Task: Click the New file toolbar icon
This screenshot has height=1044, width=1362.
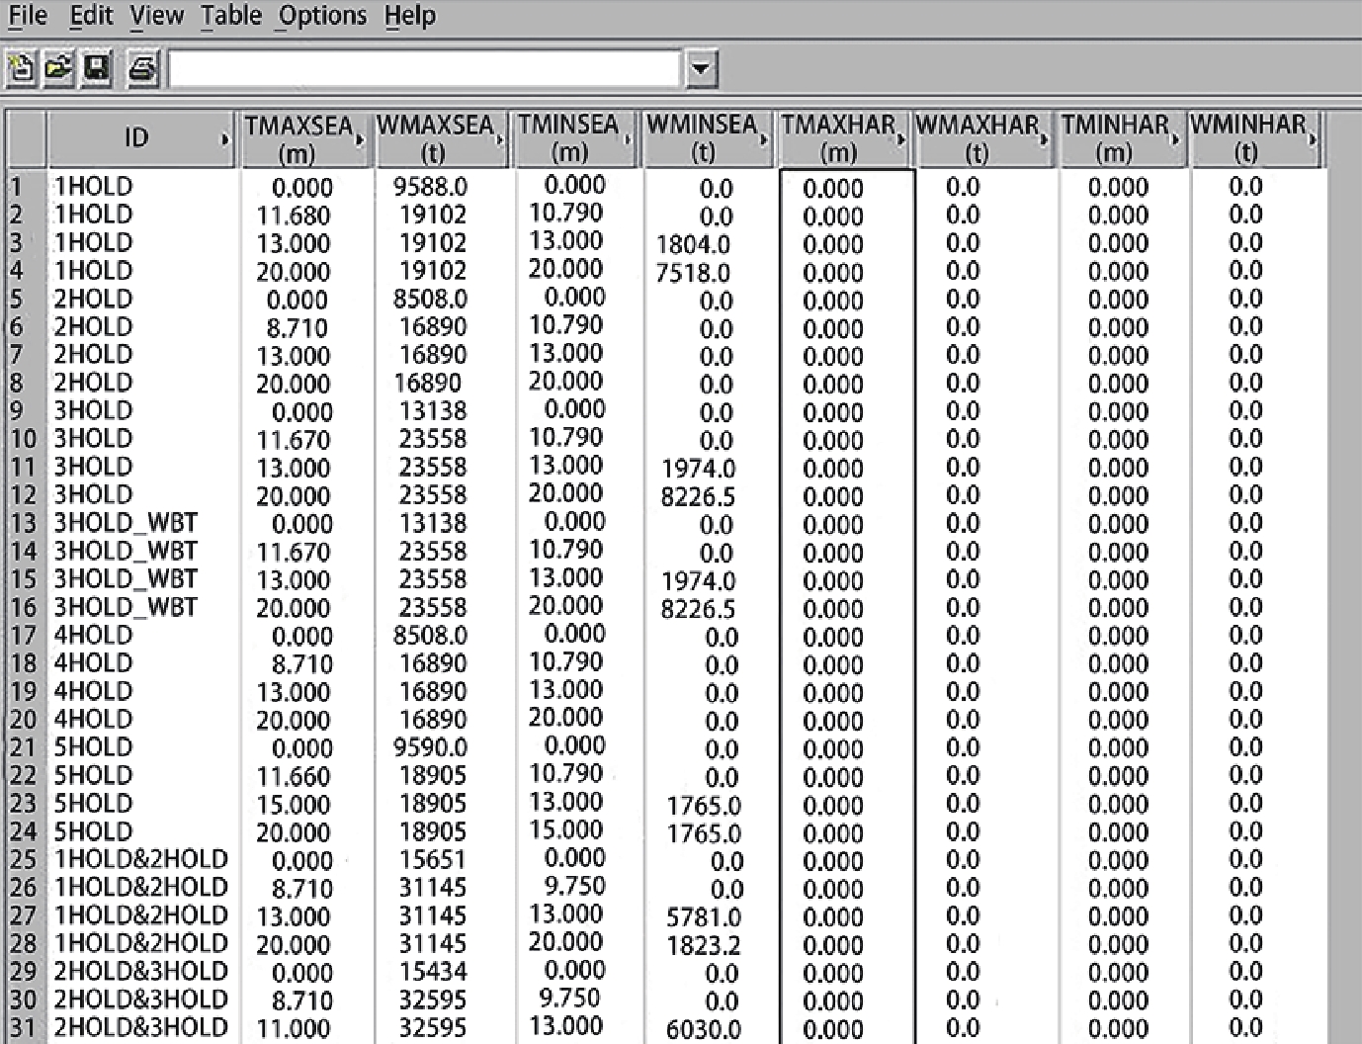Action: click(x=20, y=69)
